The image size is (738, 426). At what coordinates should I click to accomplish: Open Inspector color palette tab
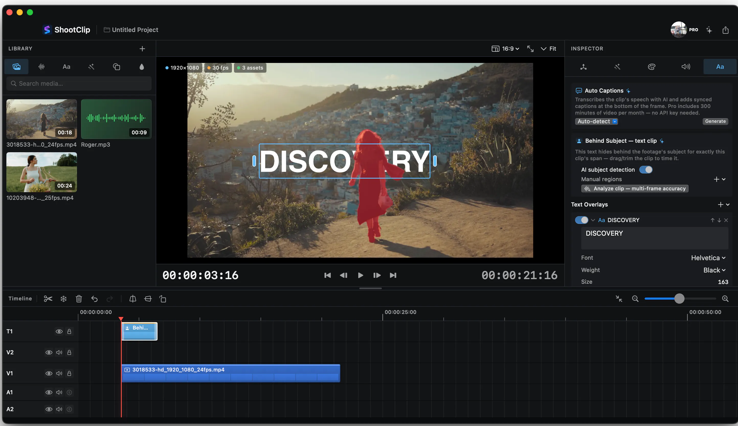click(x=652, y=67)
